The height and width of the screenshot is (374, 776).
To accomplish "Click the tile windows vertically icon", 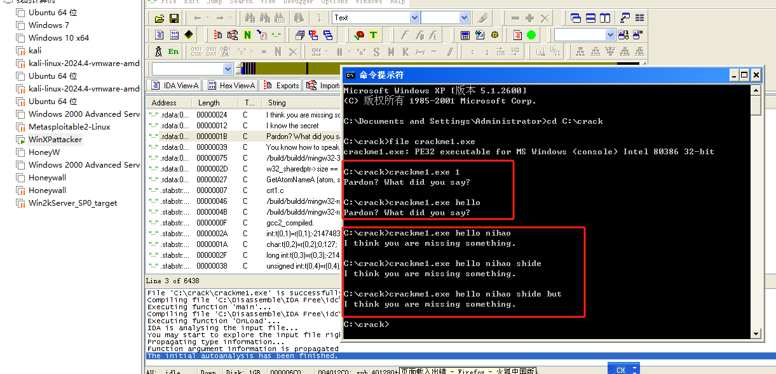I will point(605,18).
